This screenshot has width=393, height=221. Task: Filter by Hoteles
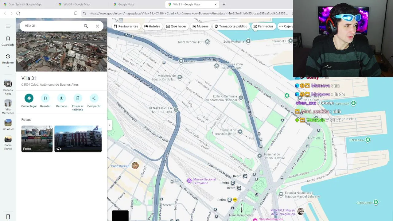pos(152,26)
